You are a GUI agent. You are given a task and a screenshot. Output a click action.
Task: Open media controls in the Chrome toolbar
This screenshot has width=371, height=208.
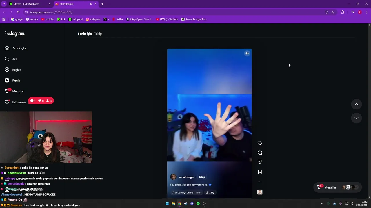tap(353, 12)
